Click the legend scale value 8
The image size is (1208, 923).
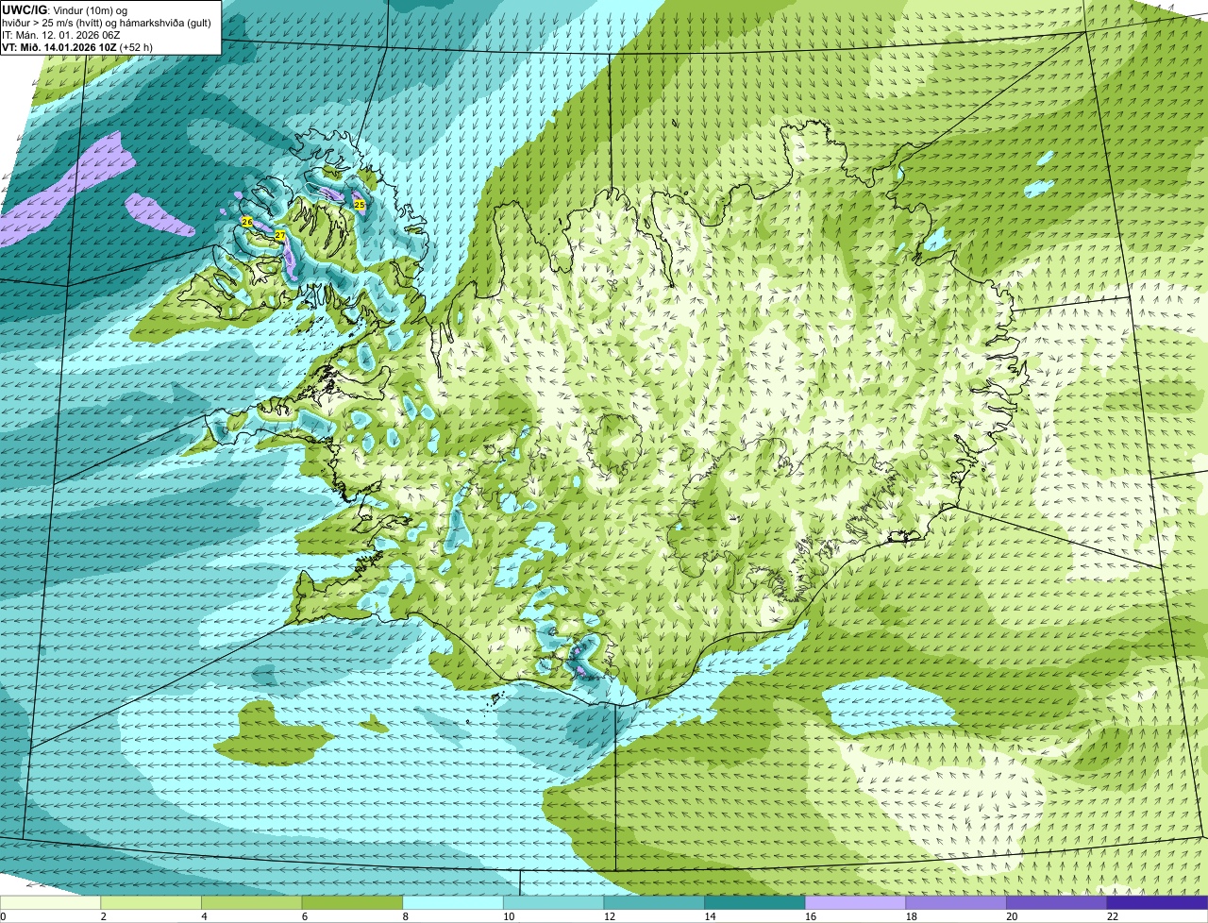pos(405,916)
